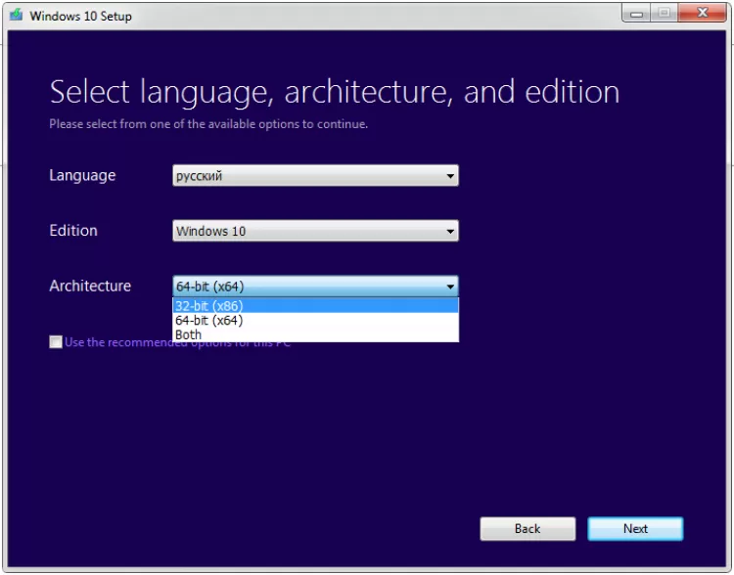Go to the next setup step
This screenshot has height=575, width=734.
click(x=635, y=529)
